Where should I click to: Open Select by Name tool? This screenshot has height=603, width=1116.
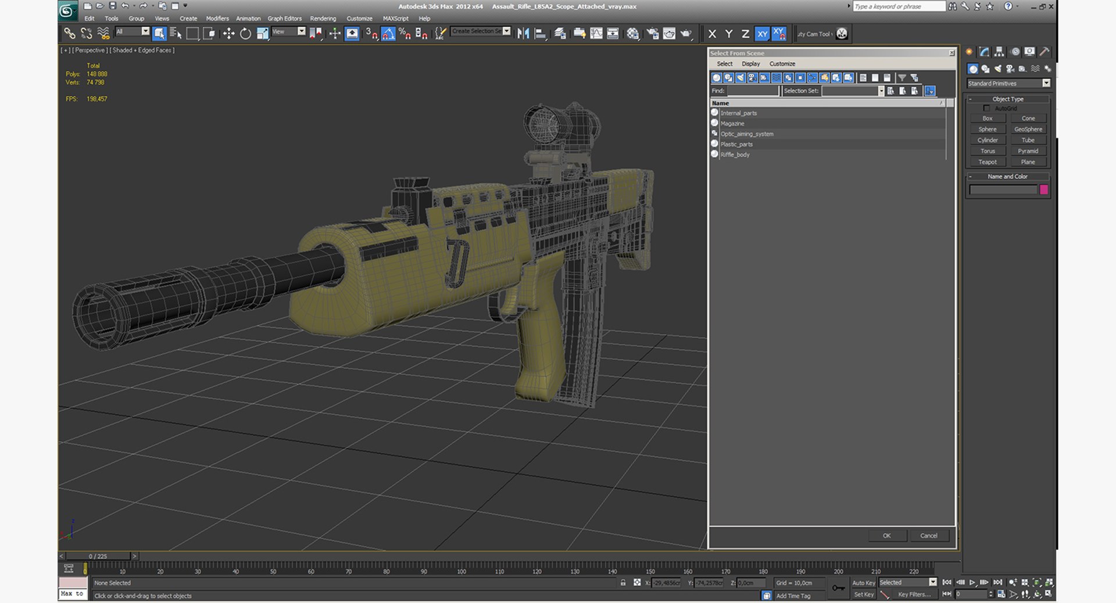tap(176, 34)
